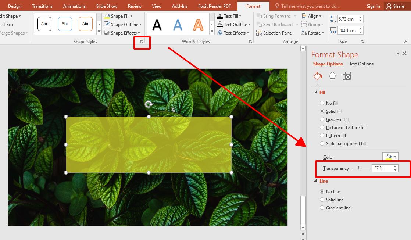411x240 pixels.
Task: Choose the Gradient fill option
Action: (322, 119)
